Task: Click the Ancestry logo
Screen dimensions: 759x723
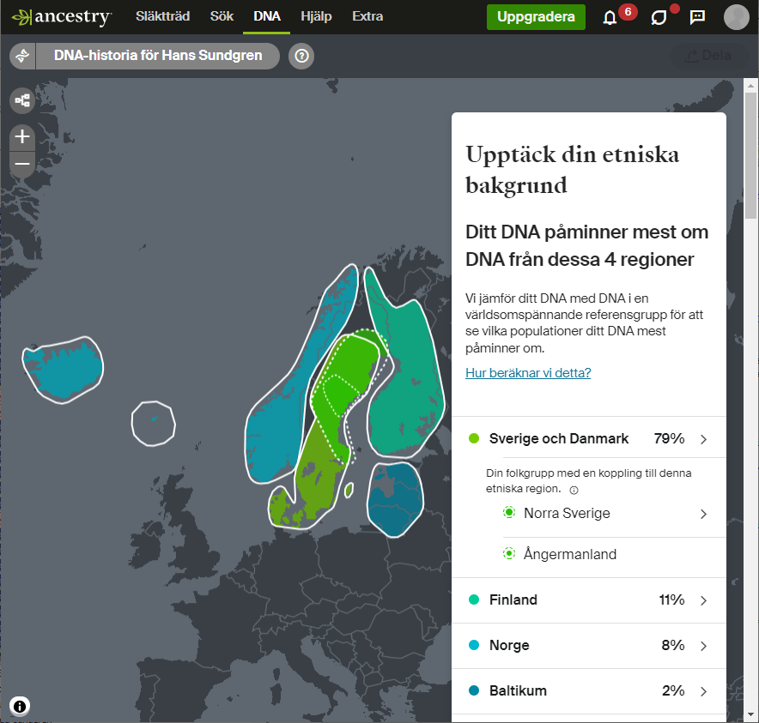Action: click(x=62, y=16)
